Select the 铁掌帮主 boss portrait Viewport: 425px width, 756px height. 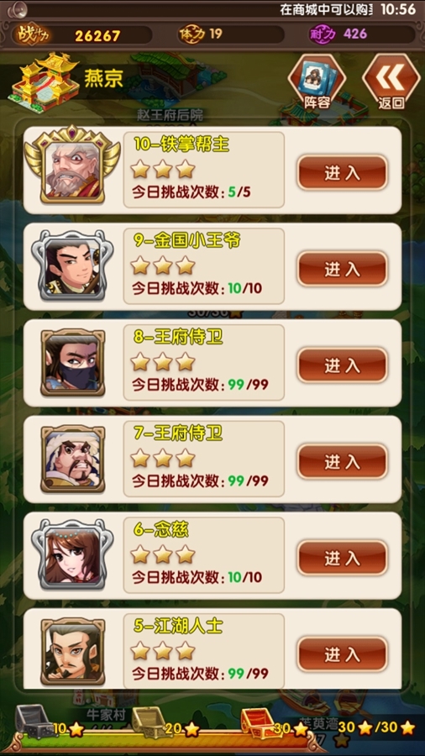pyautogui.click(x=72, y=165)
